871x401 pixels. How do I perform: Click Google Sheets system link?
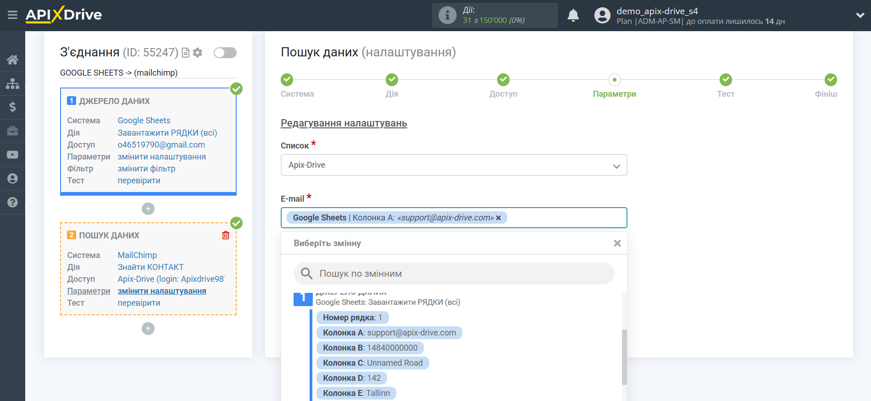(144, 121)
